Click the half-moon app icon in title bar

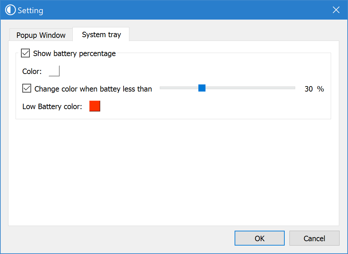pyautogui.click(x=10, y=10)
